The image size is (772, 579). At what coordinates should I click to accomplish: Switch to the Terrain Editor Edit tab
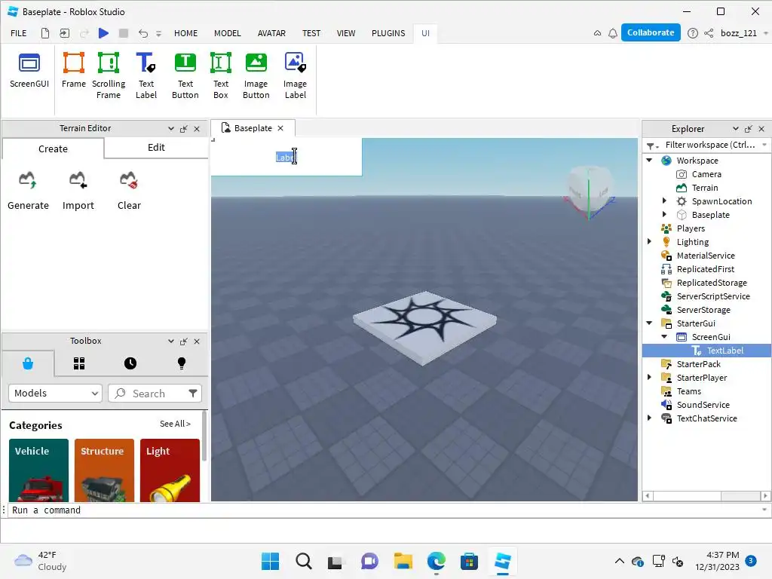coord(156,148)
